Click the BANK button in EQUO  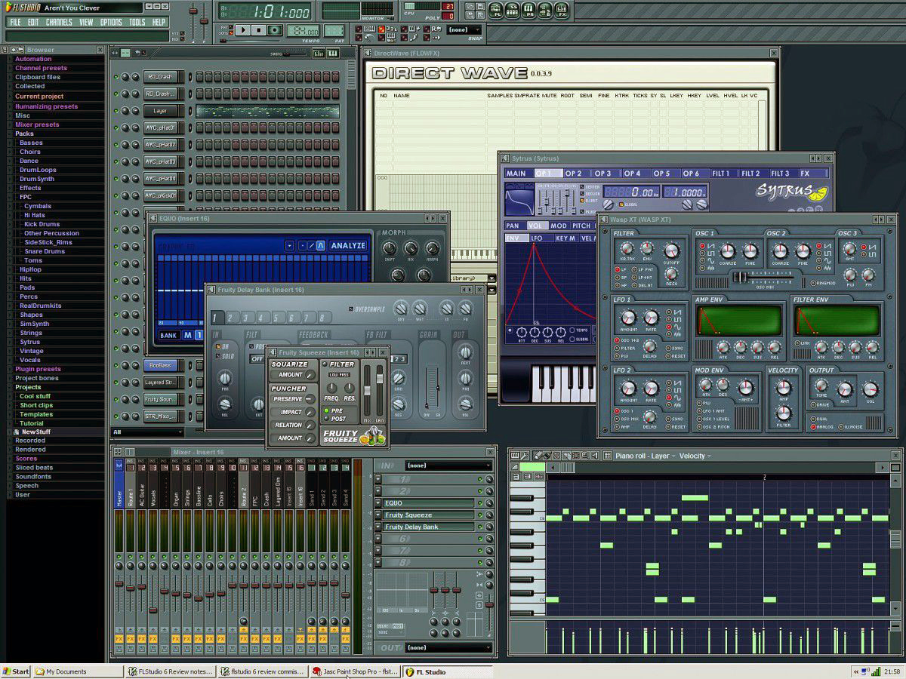tap(170, 335)
